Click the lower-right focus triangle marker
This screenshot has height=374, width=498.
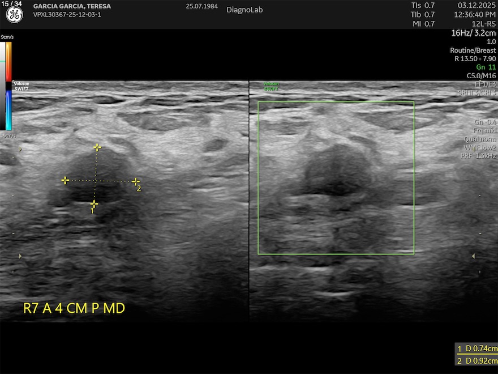click(473, 256)
